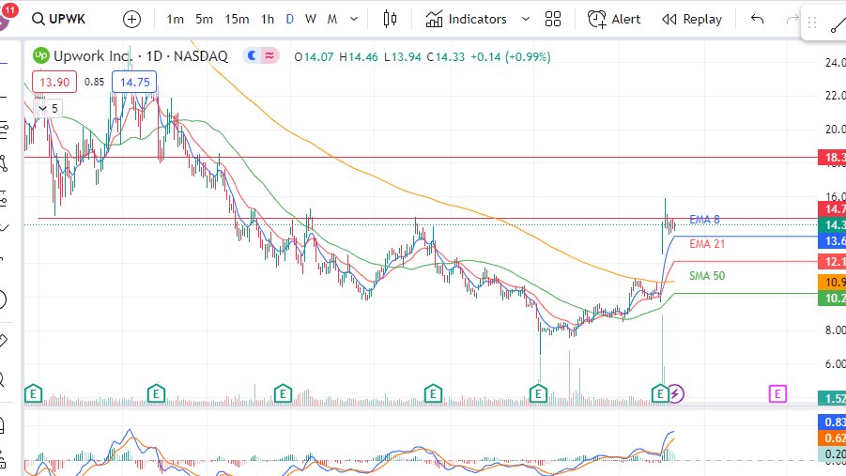Select the weekly W timeframe
Image resolution: width=846 pixels, height=476 pixels.
click(310, 20)
